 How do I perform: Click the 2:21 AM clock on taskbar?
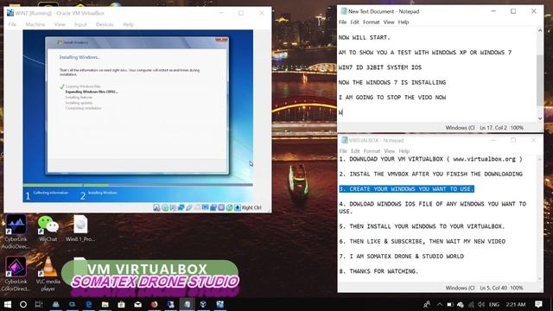click(x=516, y=304)
